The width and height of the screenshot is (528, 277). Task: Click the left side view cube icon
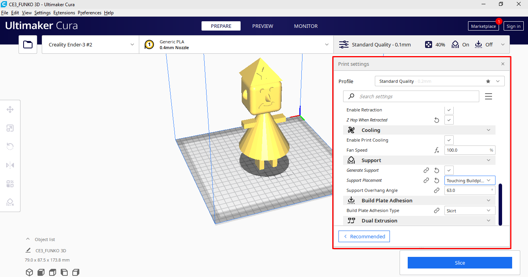(x=64, y=272)
